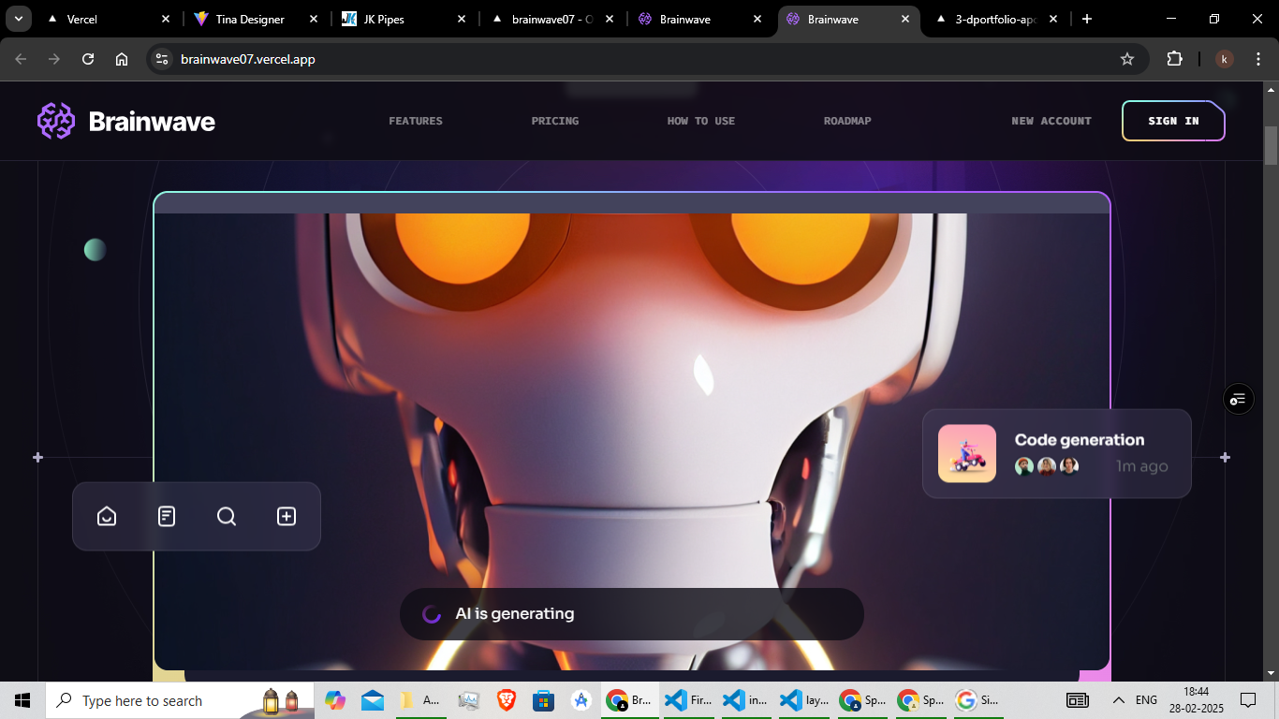Click the SIGN IN button
1279x719 pixels.
click(x=1173, y=121)
